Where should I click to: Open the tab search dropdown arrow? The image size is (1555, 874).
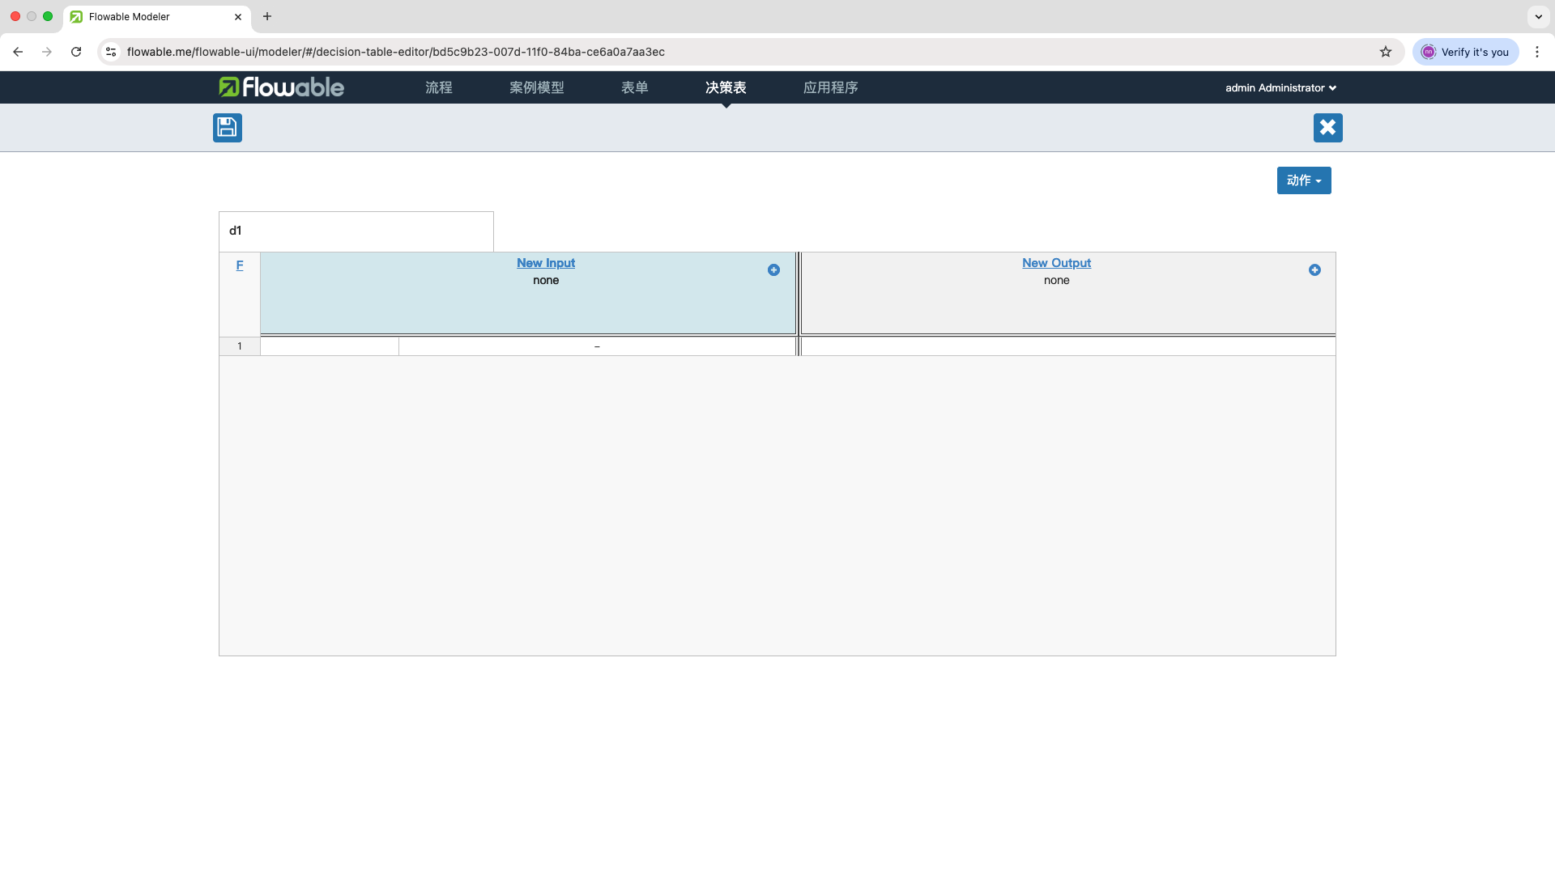[1538, 16]
